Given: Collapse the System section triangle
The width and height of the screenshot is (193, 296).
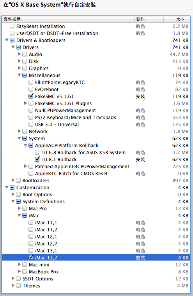Looking at the screenshot, I should 19,138.
